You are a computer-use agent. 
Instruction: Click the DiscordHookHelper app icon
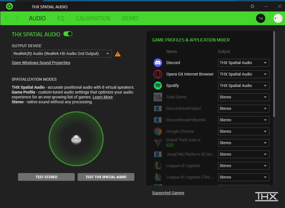(x=158, y=108)
